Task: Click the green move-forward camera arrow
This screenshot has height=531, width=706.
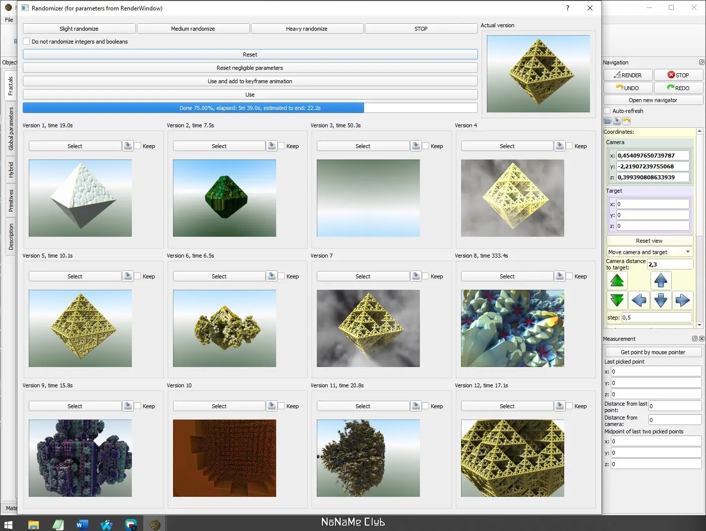Action: pyautogui.click(x=617, y=281)
